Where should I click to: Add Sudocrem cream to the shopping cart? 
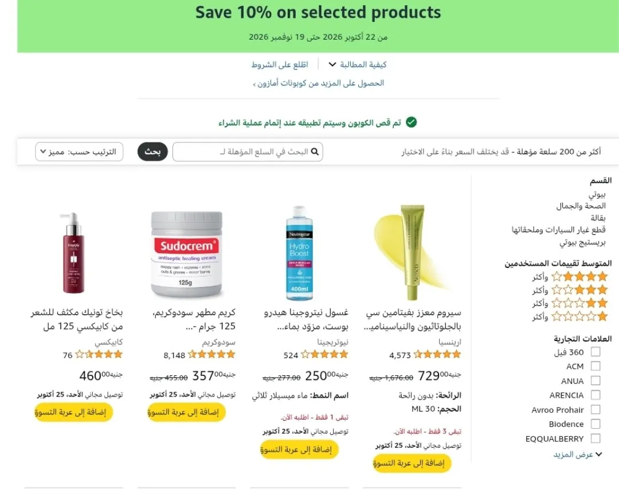click(186, 412)
